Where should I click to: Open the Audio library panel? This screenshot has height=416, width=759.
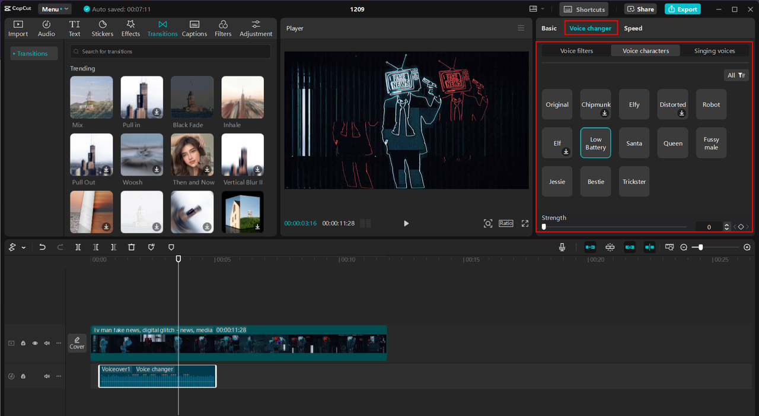coord(46,28)
